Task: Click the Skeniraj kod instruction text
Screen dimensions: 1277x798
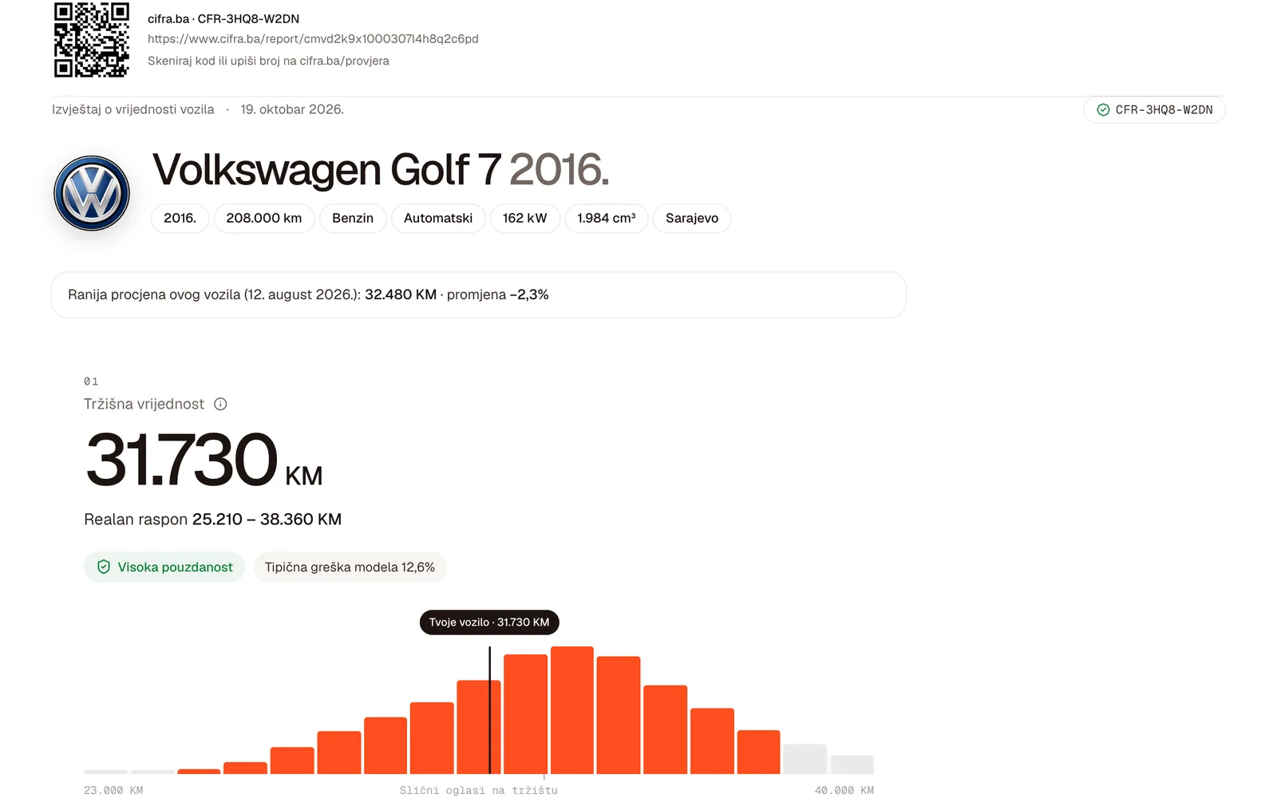Action: pyautogui.click(x=268, y=61)
